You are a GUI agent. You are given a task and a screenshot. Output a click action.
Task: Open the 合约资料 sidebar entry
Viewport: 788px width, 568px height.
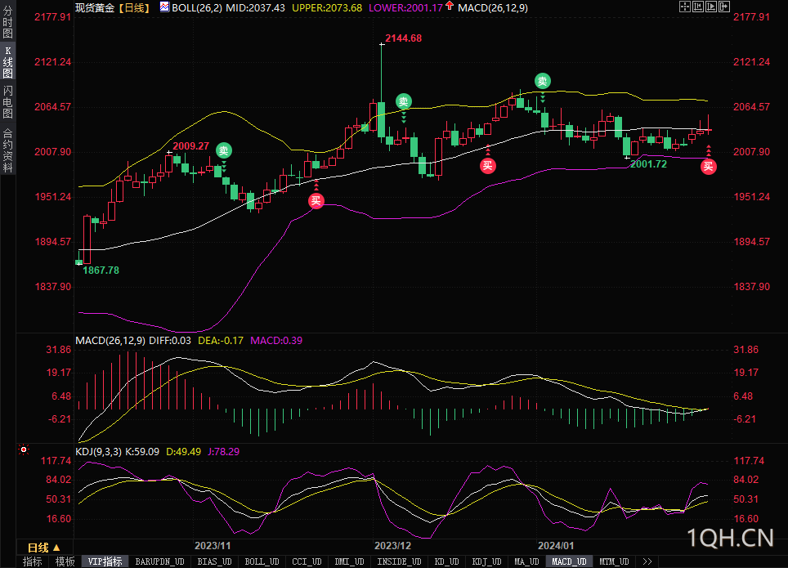pyautogui.click(x=7, y=150)
